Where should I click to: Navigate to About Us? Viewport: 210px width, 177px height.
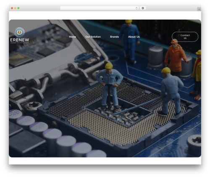[x=134, y=37]
